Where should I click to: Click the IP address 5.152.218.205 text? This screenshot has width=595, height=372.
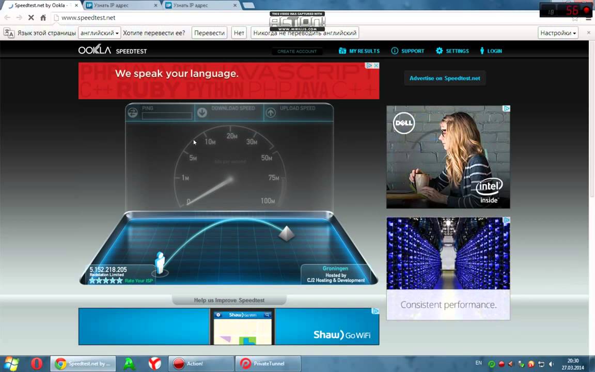click(x=108, y=270)
